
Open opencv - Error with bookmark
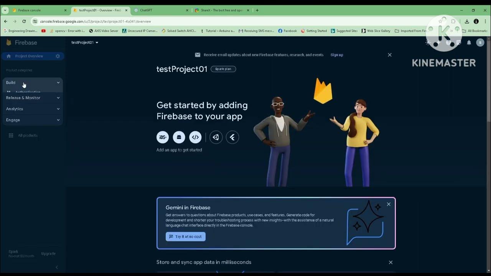[x=68, y=31]
